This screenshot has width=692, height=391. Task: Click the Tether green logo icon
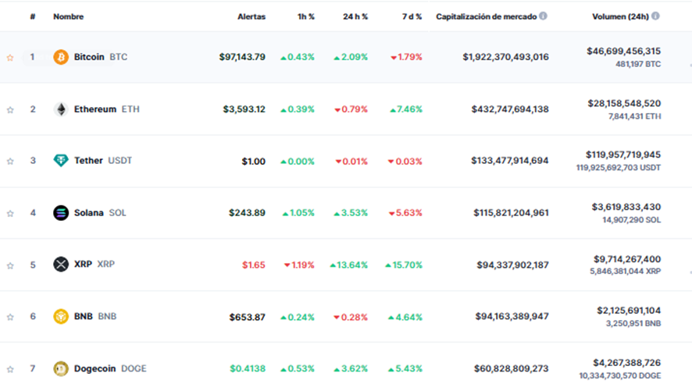pos(61,161)
